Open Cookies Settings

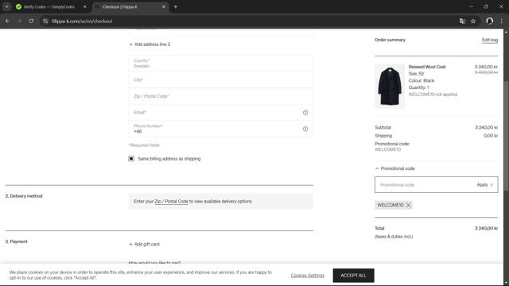(x=308, y=276)
